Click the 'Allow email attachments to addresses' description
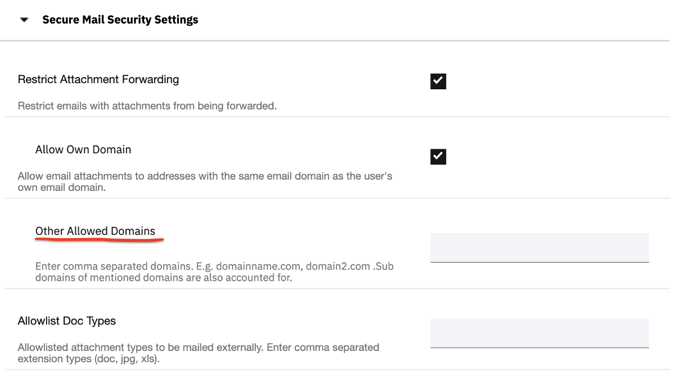The width and height of the screenshot is (675, 374). (205, 182)
